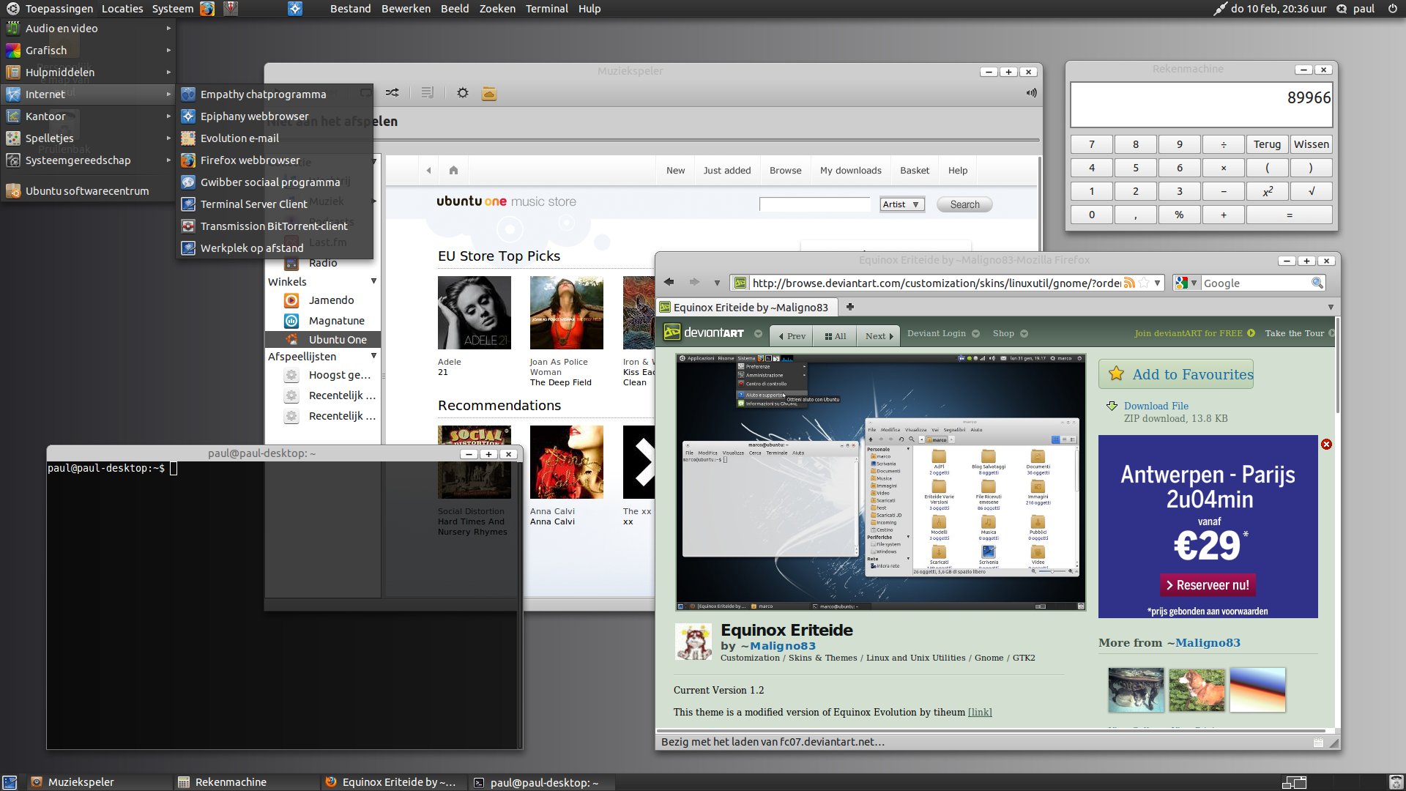Click Add to Favourites star button
The height and width of the screenshot is (791, 1406).
pos(1176,374)
